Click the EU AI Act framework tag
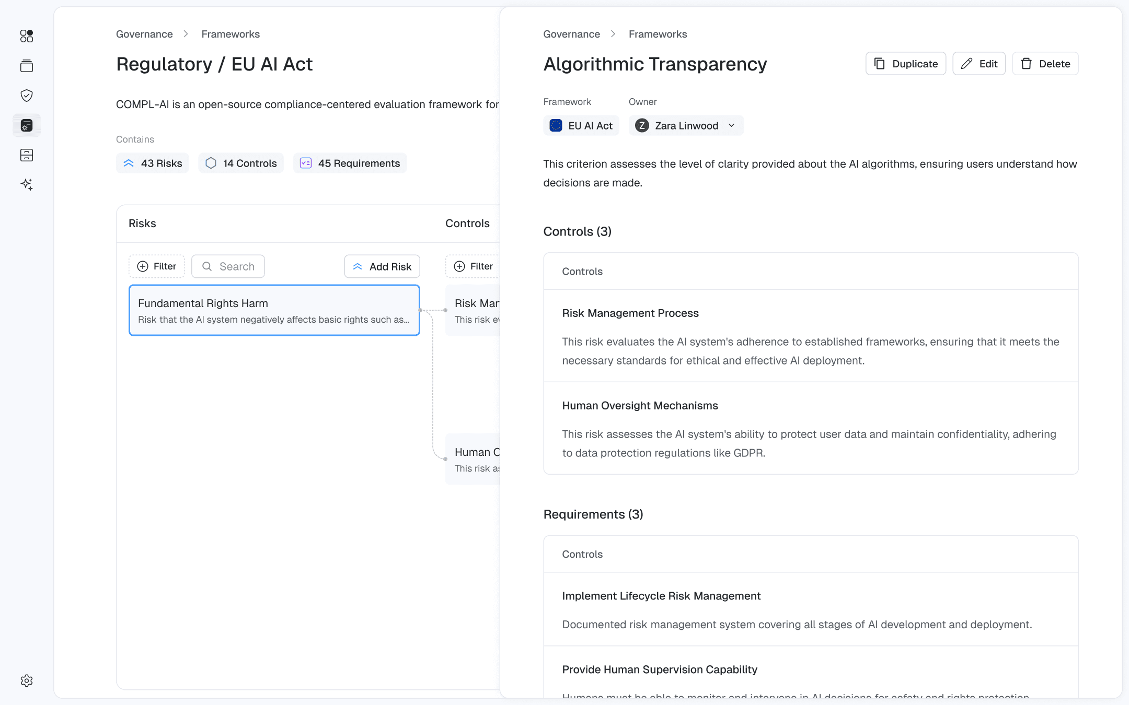Screen dimensions: 1129x705 coord(581,126)
